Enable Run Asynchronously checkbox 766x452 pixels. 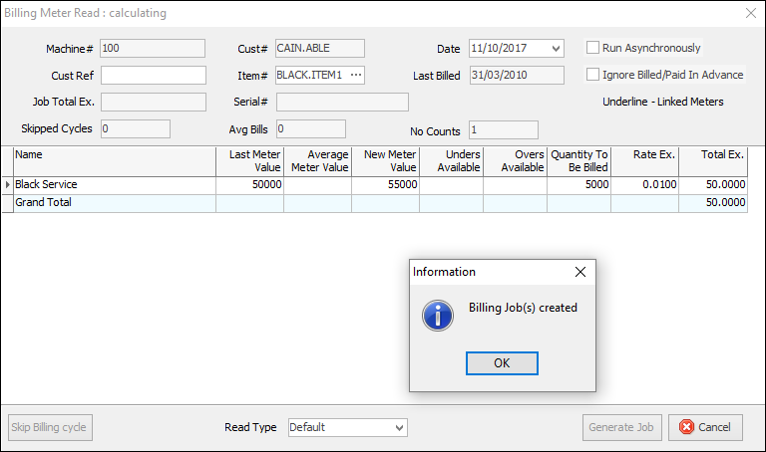(x=592, y=48)
